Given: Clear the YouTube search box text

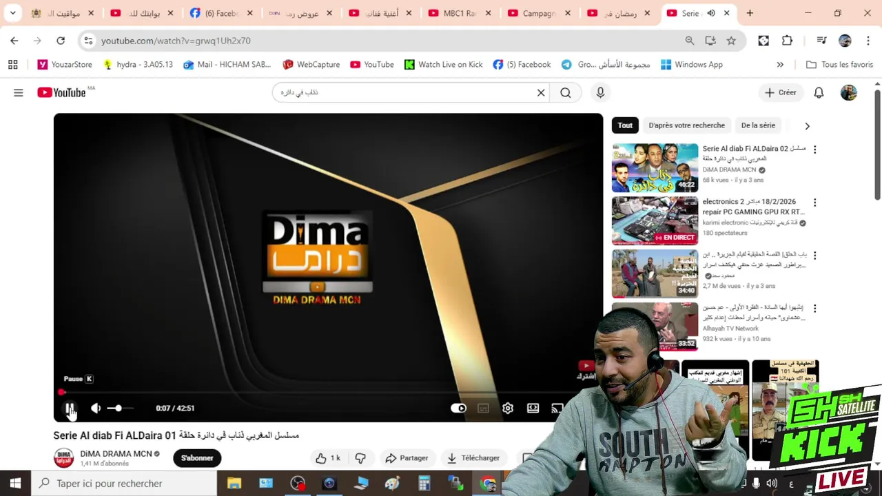Looking at the screenshot, I should pos(541,92).
